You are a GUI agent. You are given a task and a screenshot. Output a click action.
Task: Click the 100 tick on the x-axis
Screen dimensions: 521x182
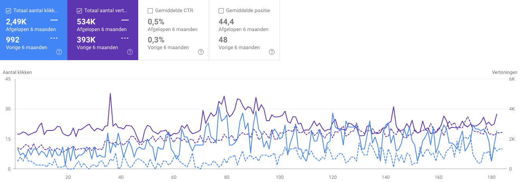coord(280,176)
